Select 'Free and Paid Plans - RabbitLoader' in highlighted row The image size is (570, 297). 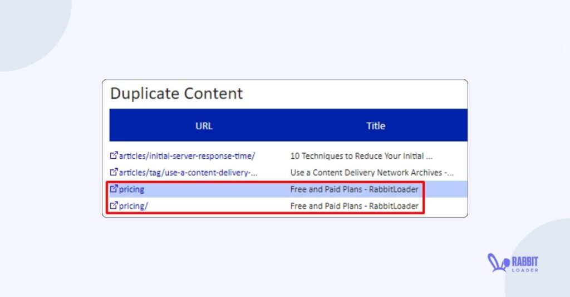tap(355, 189)
